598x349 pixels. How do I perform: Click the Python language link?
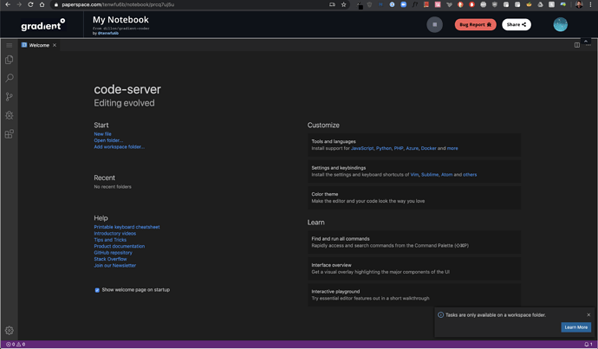384,148
